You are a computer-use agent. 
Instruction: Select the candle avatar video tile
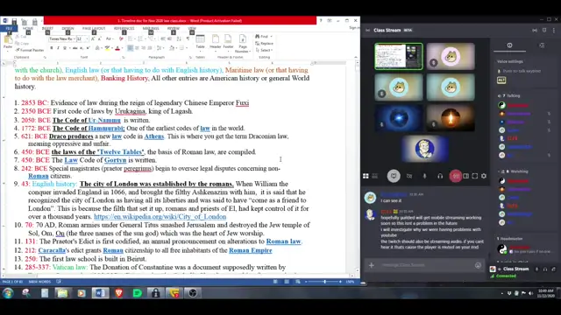[x=451, y=118]
